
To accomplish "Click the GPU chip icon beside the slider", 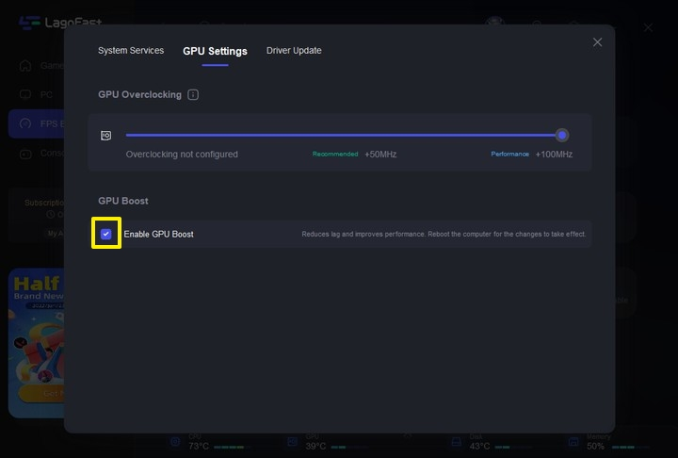I will [106, 136].
